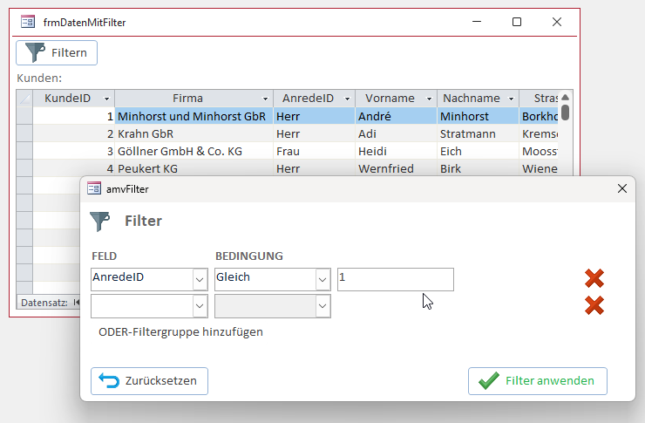Click the first record navigation button
The width and height of the screenshot is (645, 423).
[76, 303]
